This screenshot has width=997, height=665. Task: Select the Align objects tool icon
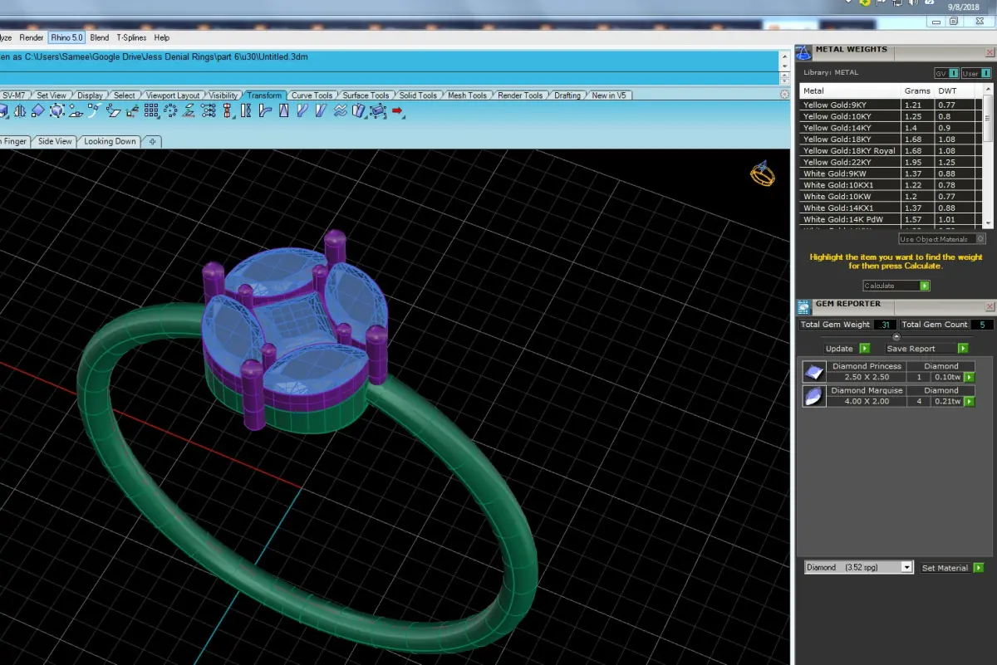coord(208,110)
